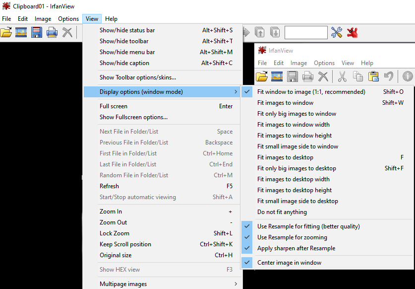This screenshot has height=289, width=415.
Task: Open the File menu in main menu bar
Action: (x=6, y=19)
